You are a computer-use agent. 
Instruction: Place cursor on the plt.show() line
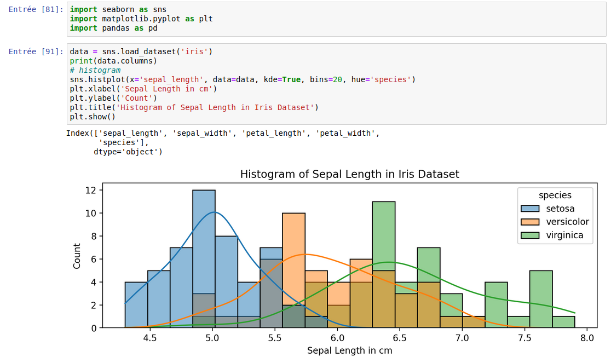(x=93, y=117)
